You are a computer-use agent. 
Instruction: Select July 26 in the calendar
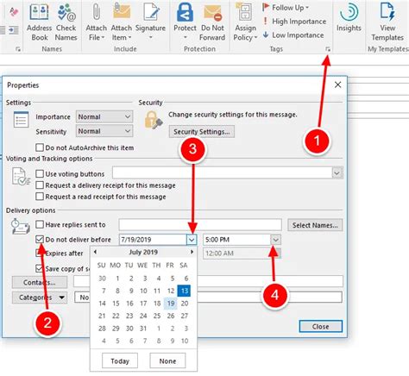pos(171,316)
